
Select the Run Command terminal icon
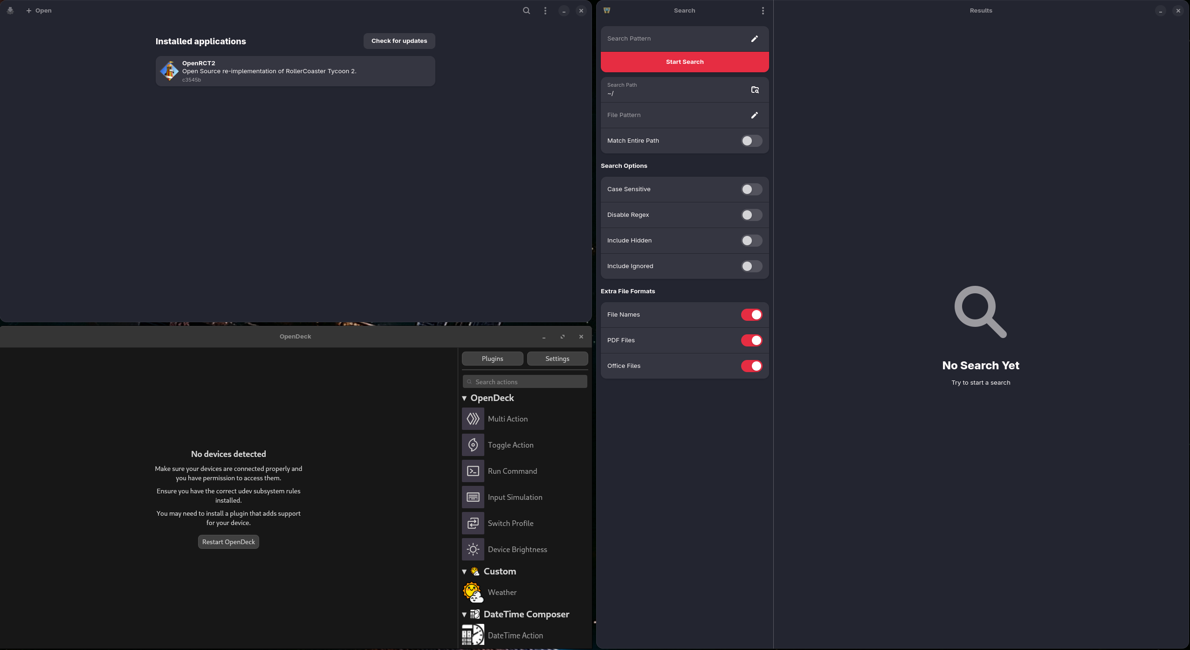(x=473, y=471)
